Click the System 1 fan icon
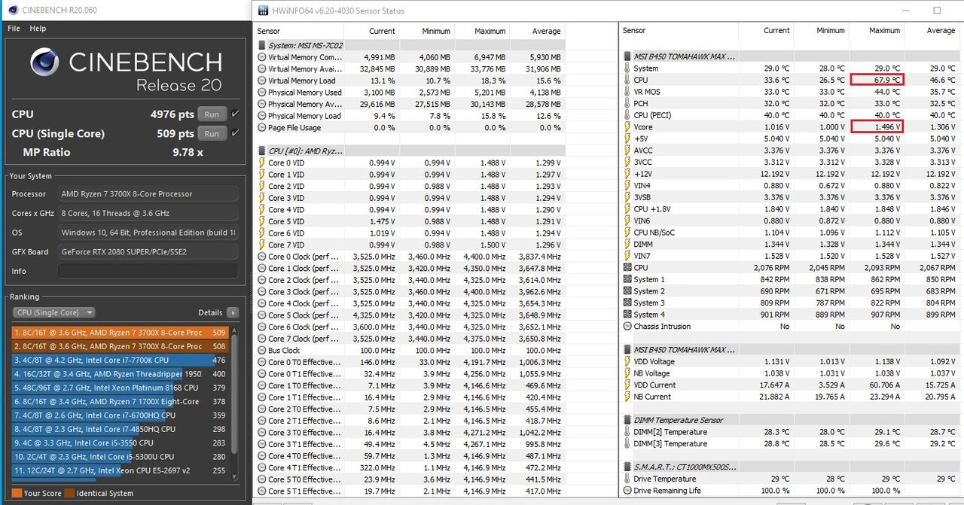 (x=627, y=279)
